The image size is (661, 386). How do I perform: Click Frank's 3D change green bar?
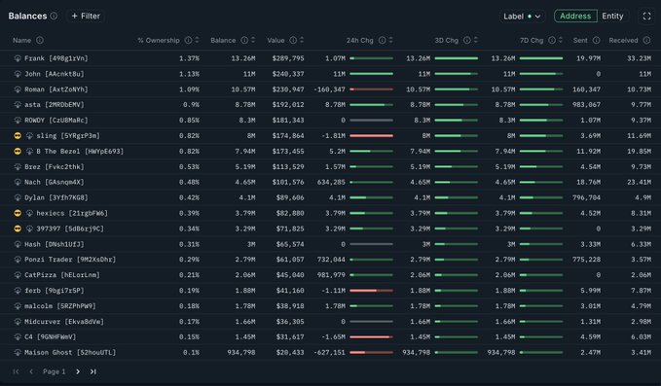[x=457, y=58]
